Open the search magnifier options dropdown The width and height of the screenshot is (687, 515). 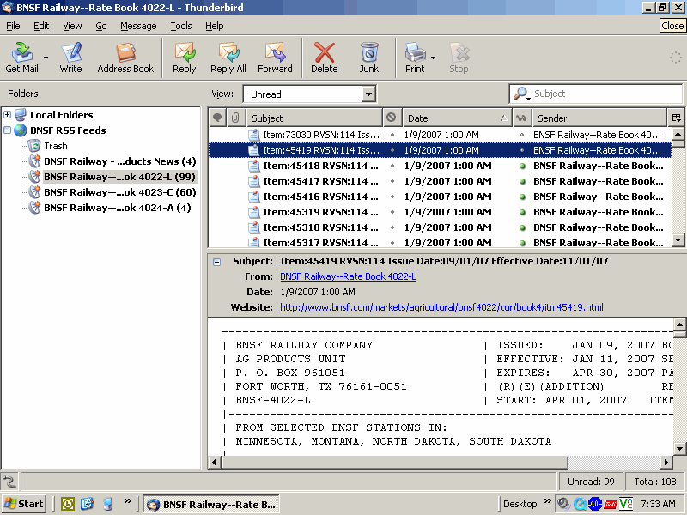point(521,94)
